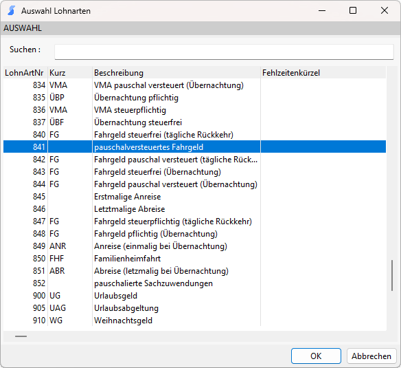
Task: Click the Beschreibung column header
Action: pyautogui.click(x=176, y=73)
